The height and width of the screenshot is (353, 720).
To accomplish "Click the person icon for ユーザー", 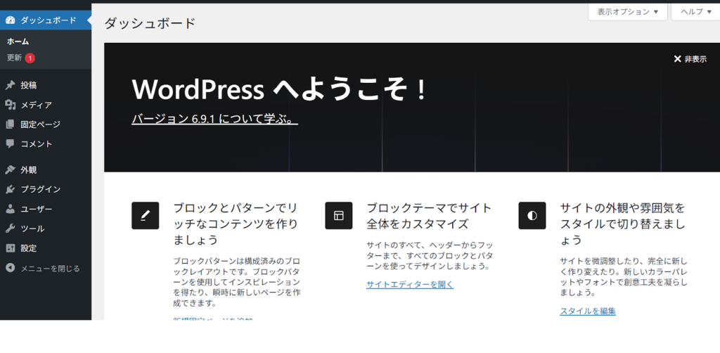I will (x=10, y=209).
